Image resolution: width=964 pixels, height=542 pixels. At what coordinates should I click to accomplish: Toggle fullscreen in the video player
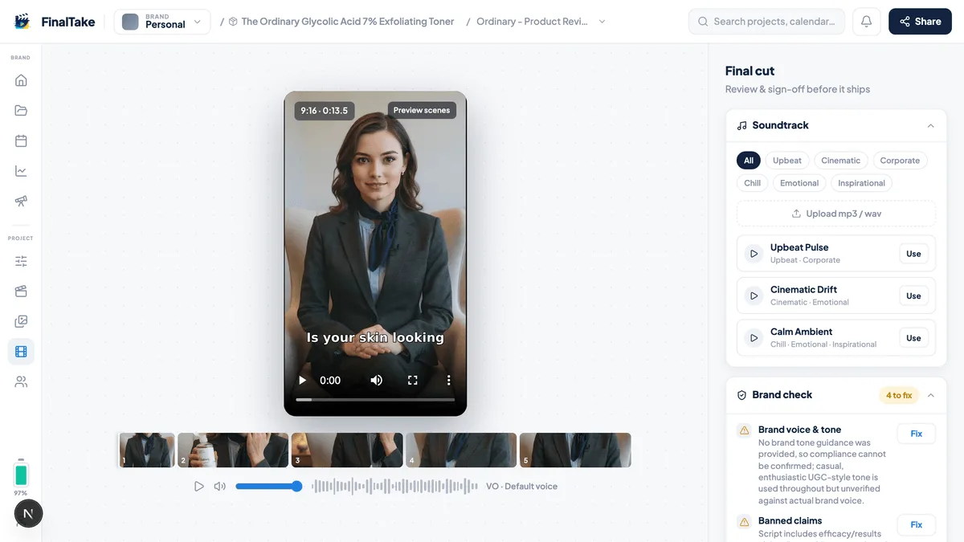coord(412,381)
